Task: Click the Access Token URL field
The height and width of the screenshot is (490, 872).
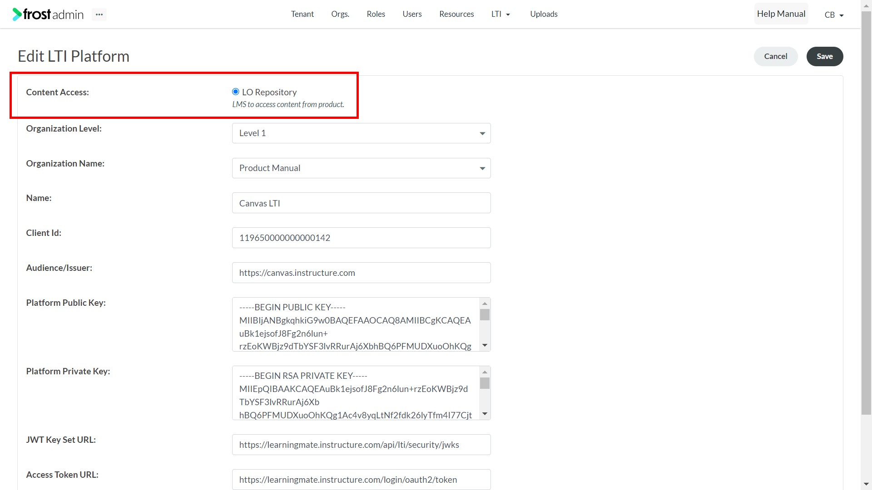Action: [362, 480]
